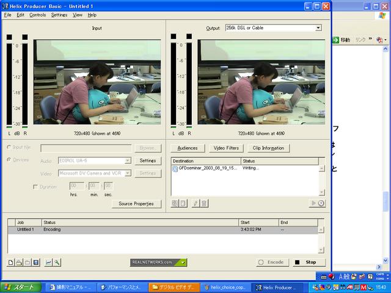This screenshot has height=293, width=391.
Task: Open the Output audience dropdown
Action: tap(318, 28)
